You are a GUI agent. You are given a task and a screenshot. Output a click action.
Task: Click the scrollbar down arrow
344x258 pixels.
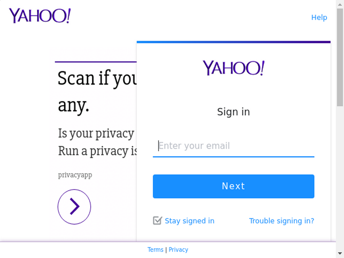coord(340,254)
